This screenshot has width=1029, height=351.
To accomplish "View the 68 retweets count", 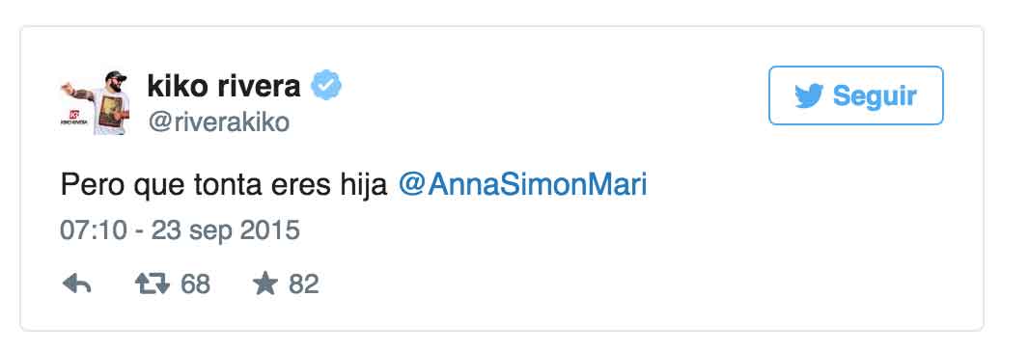I will (196, 284).
